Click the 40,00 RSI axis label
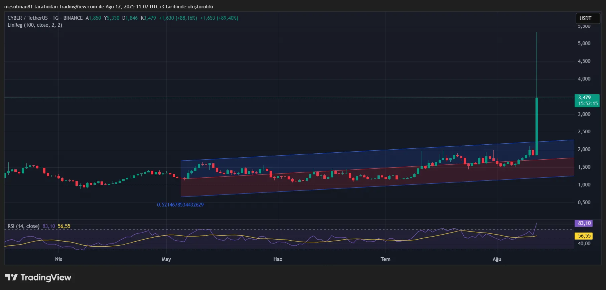Image resolution: width=606 pixels, height=290 pixels. pos(584,244)
